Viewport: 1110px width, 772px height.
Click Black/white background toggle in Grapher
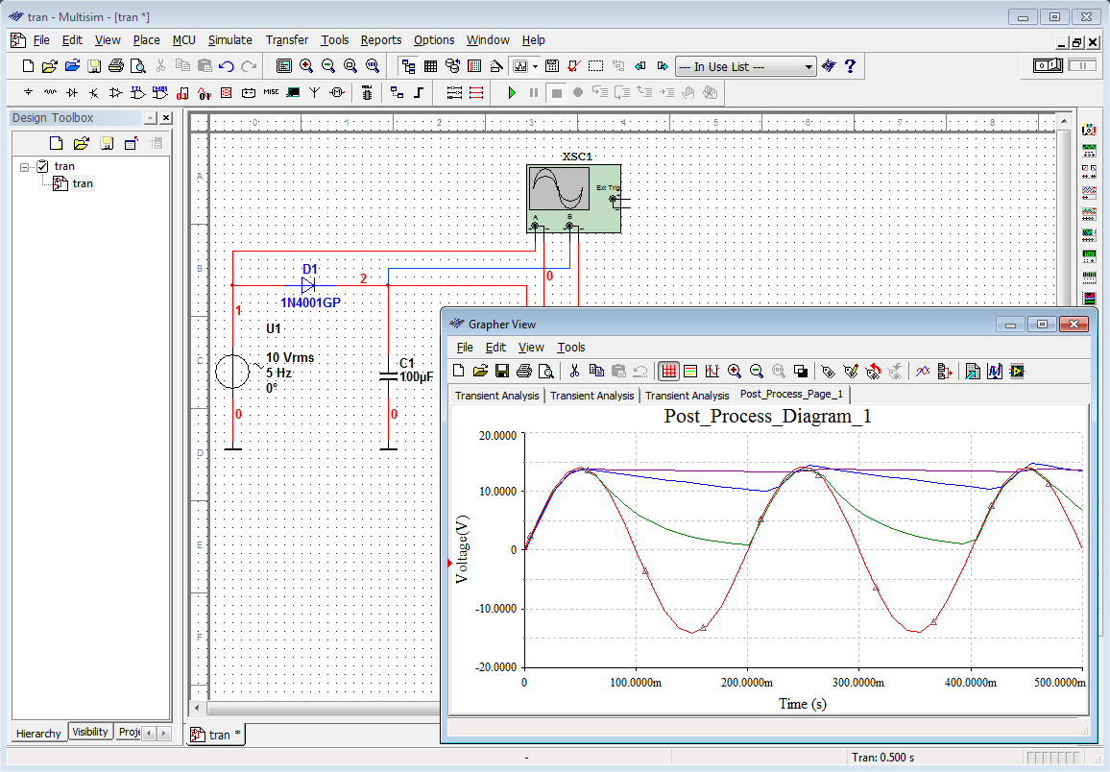coord(801,372)
